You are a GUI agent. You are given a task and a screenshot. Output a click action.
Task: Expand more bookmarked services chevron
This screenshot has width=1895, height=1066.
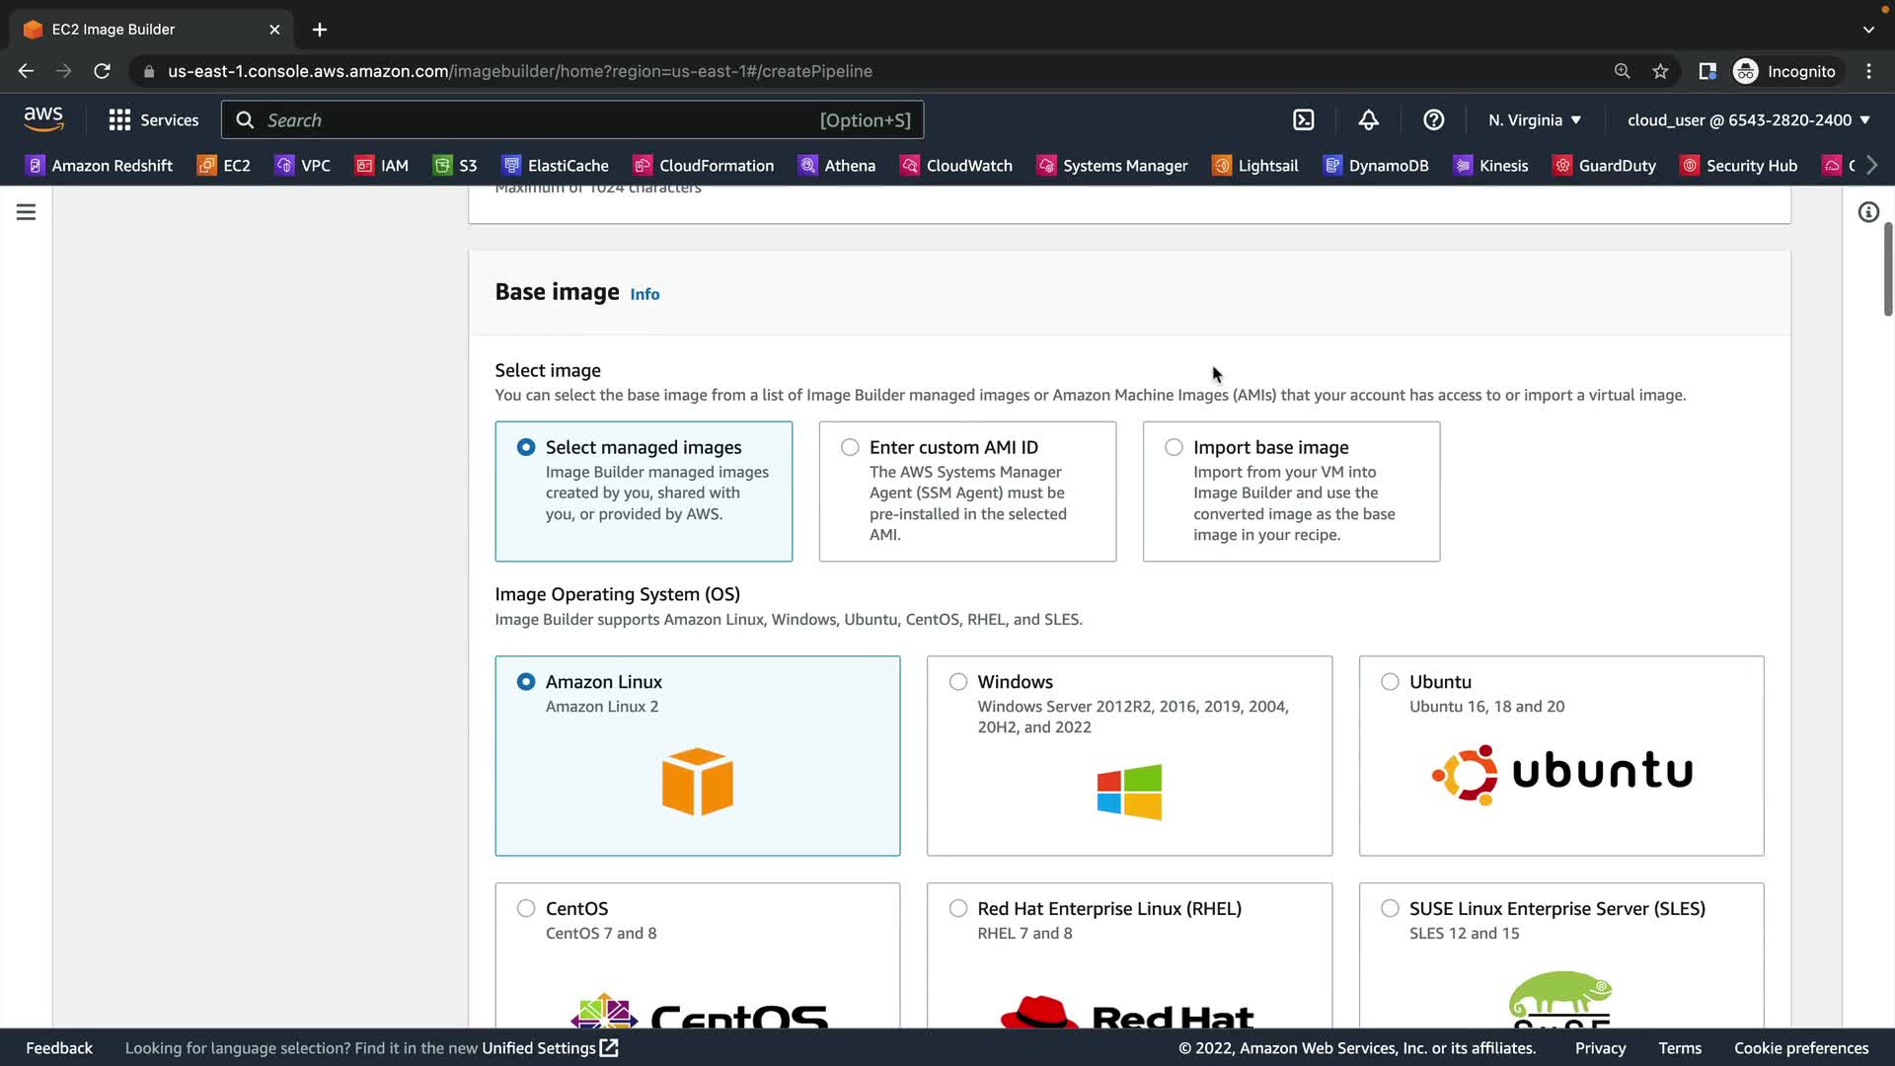1871,166
